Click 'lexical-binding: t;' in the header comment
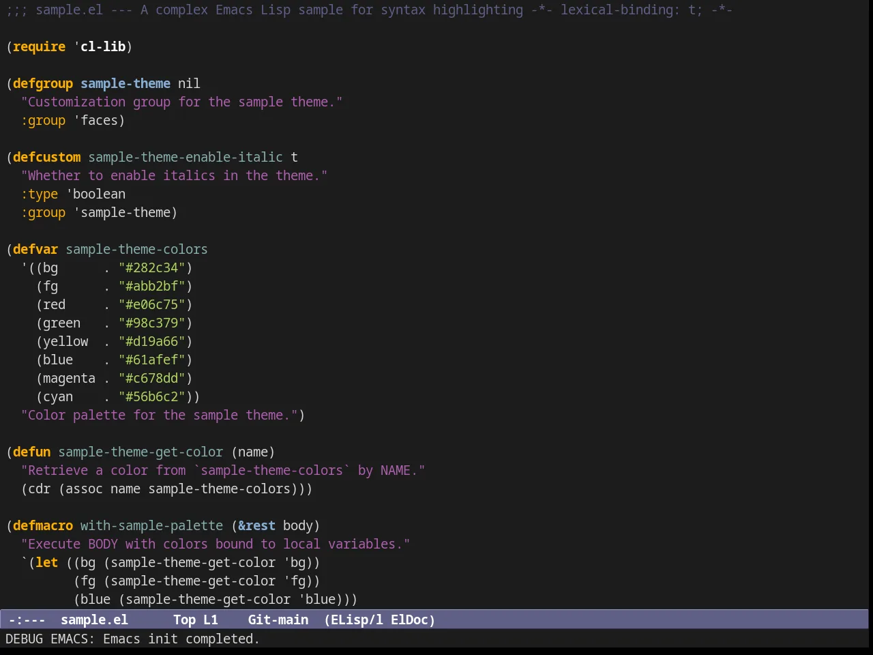The width and height of the screenshot is (873, 655). point(632,10)
